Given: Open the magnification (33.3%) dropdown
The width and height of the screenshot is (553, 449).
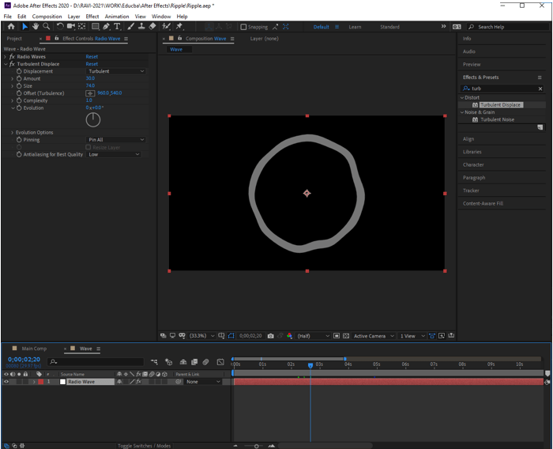Looking at the screenshot, I should click(x=201, y=336).
